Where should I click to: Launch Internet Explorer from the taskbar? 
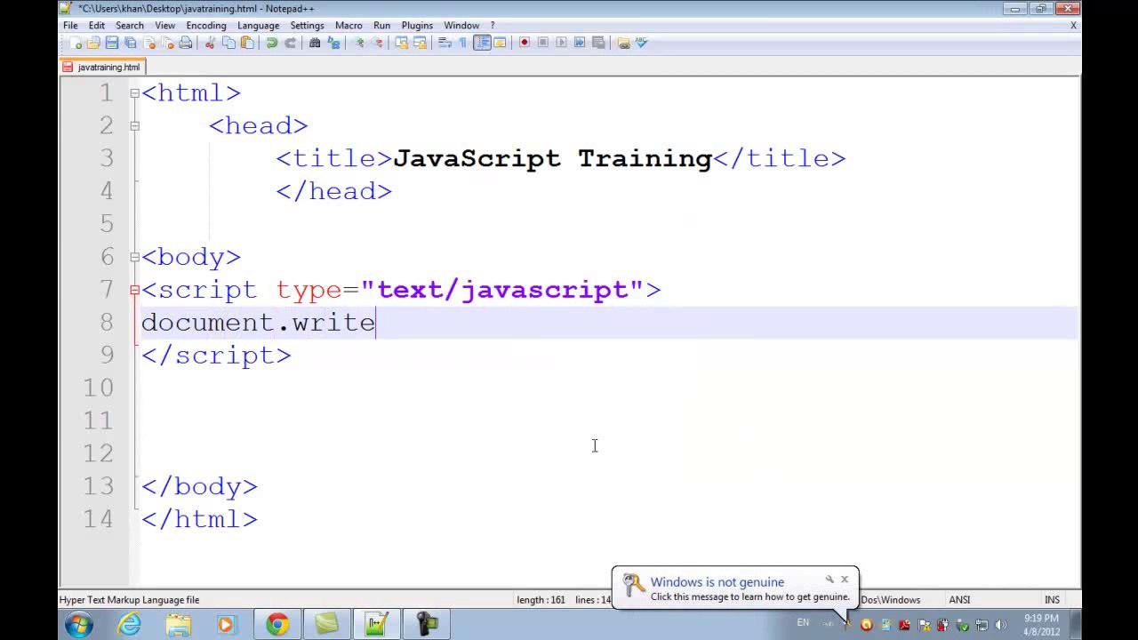tap(130, 625)
